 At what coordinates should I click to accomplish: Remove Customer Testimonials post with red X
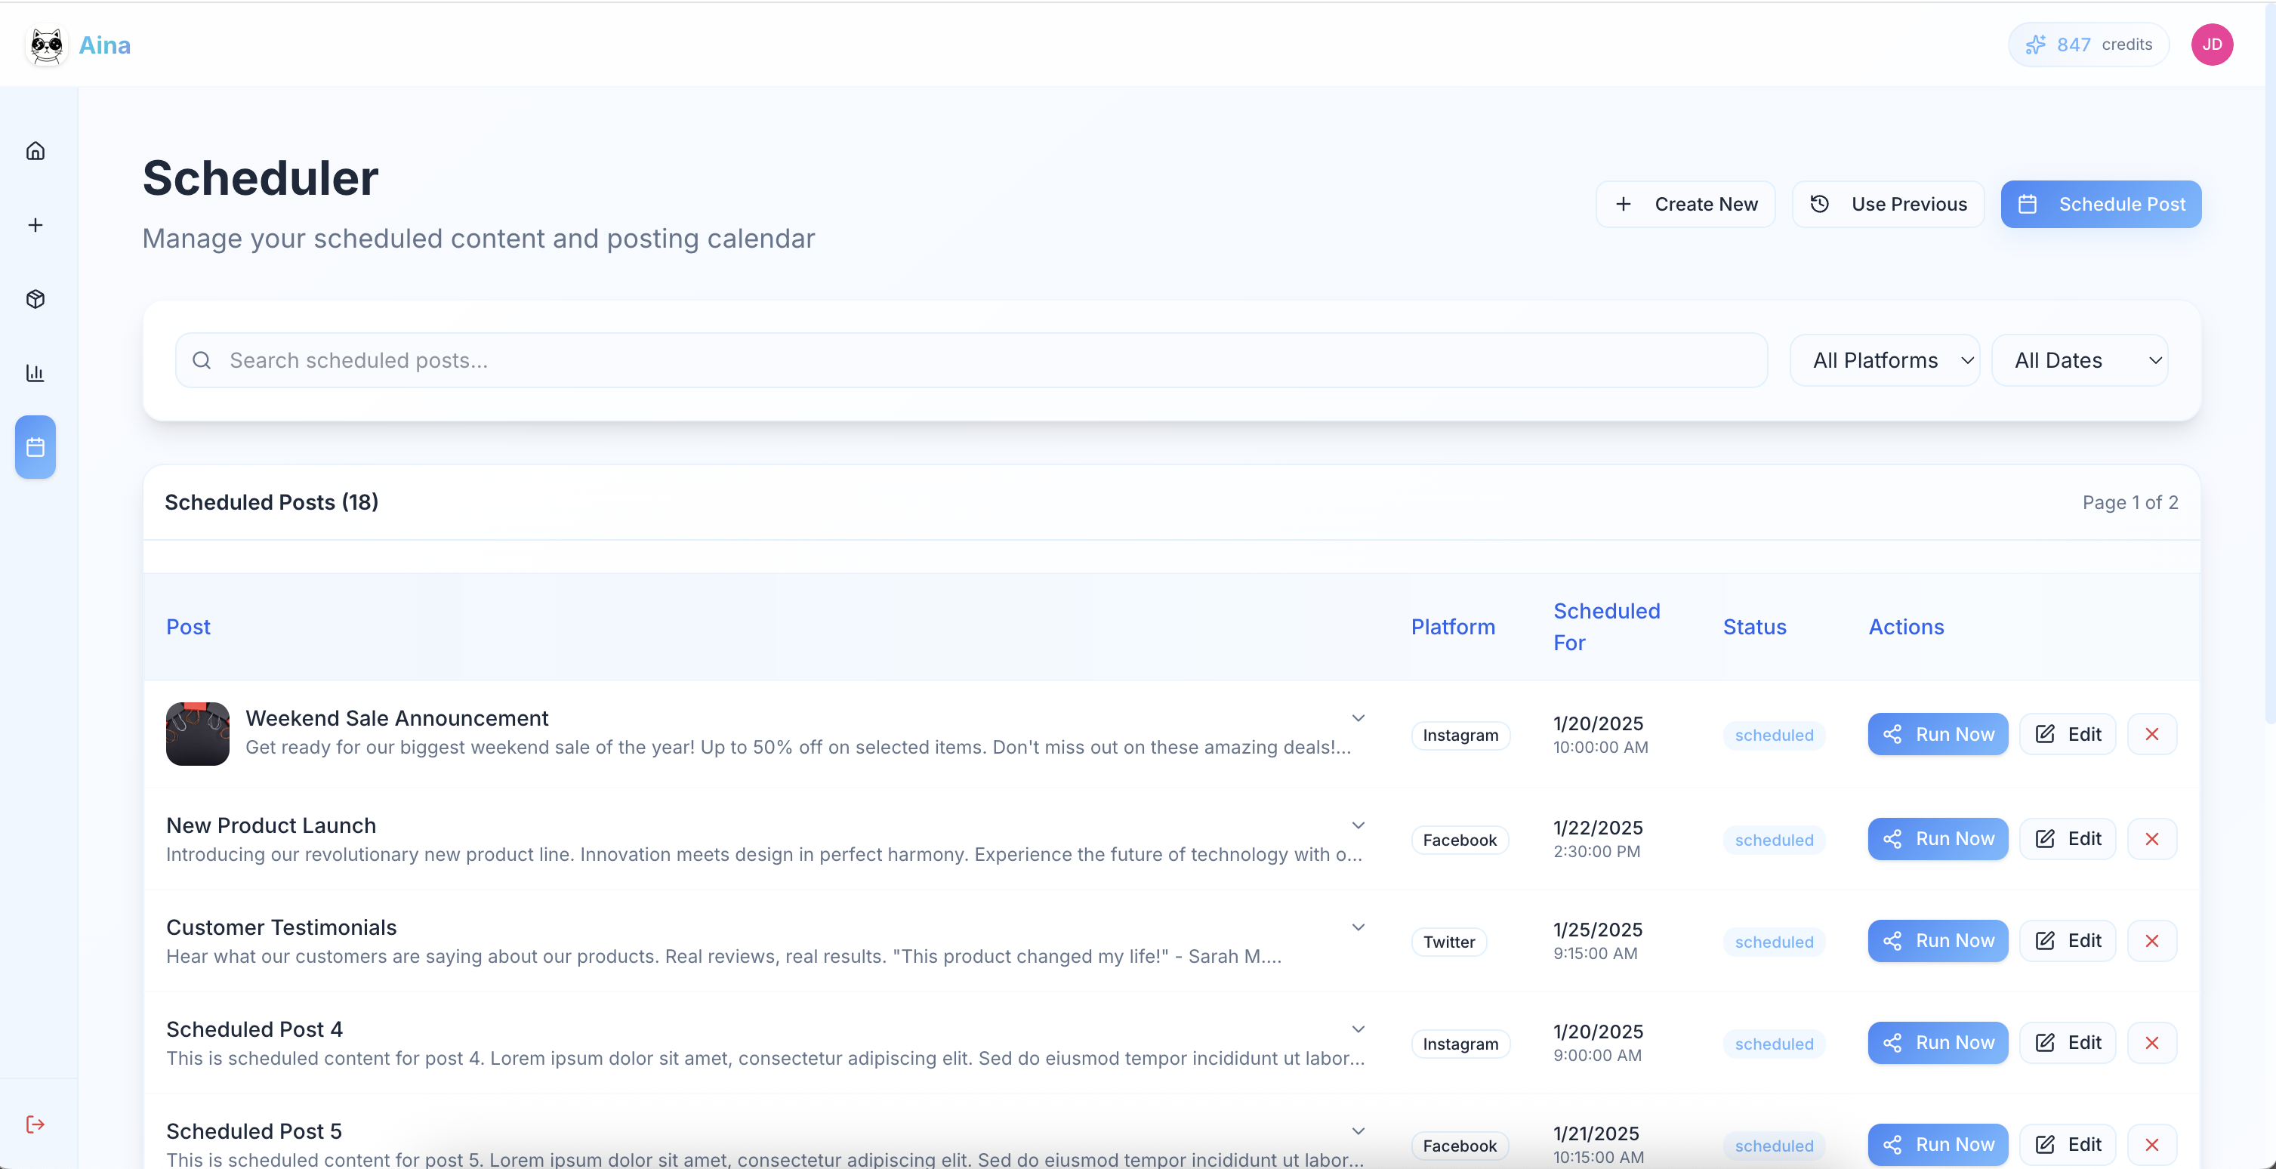tap(2151, 941)
